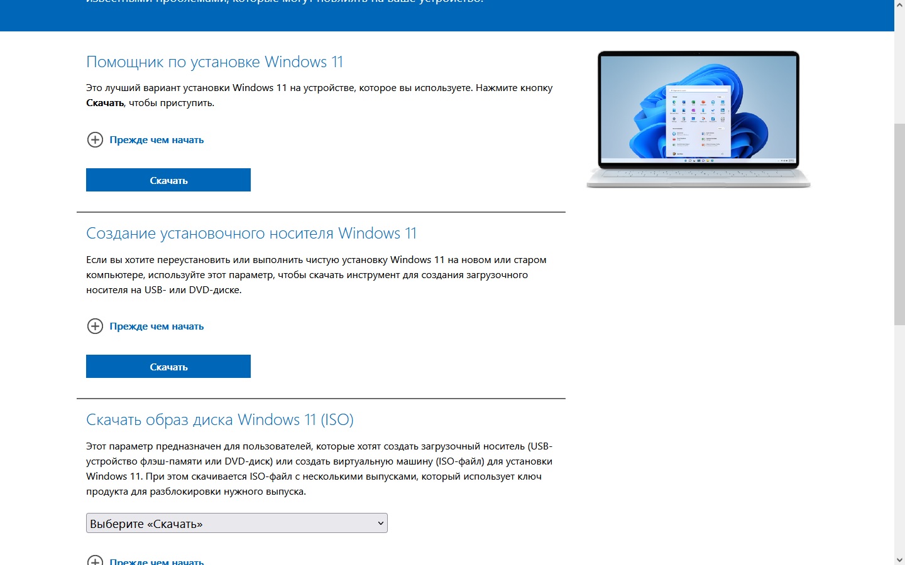Expand "Прежде чем начать" for Installation Assistant section
This screenshot has width=905, height=565.
(x=156, y=139)
